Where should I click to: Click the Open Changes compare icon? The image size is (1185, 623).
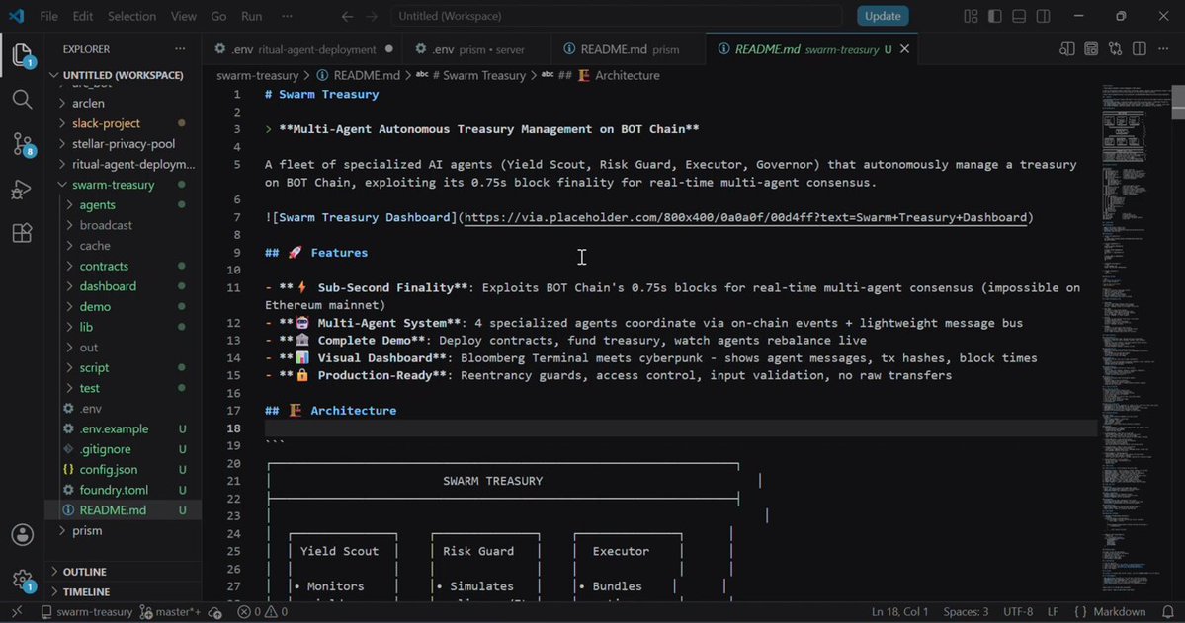coord(1116,49)
